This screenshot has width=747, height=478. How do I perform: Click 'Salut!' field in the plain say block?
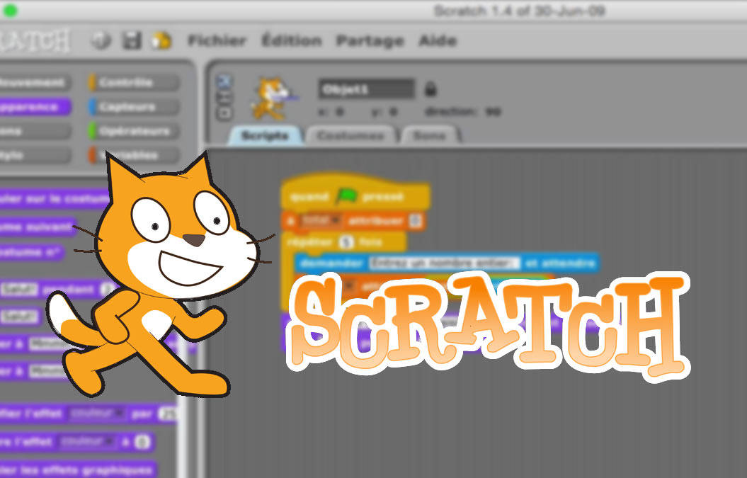coord(19,316)
